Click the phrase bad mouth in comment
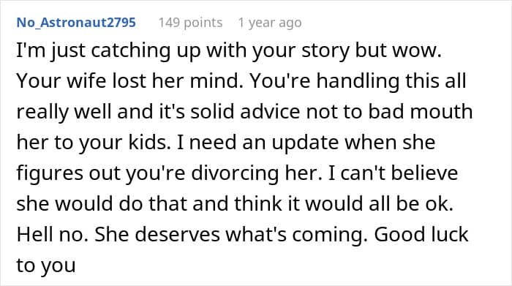The width and height of the screenshot is (512, 286). click(x=421, y=112)
